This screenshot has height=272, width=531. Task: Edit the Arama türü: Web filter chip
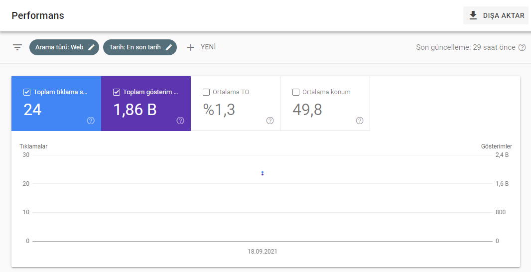64,47
